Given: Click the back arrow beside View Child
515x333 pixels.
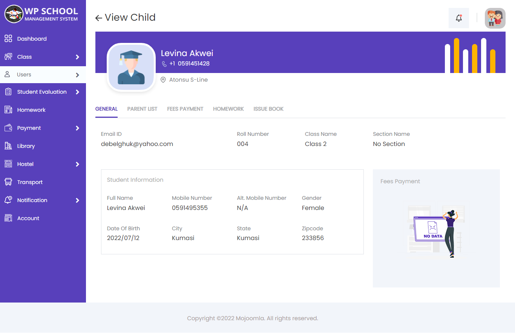Looking at the screenshot, I should tap(98, 18).
